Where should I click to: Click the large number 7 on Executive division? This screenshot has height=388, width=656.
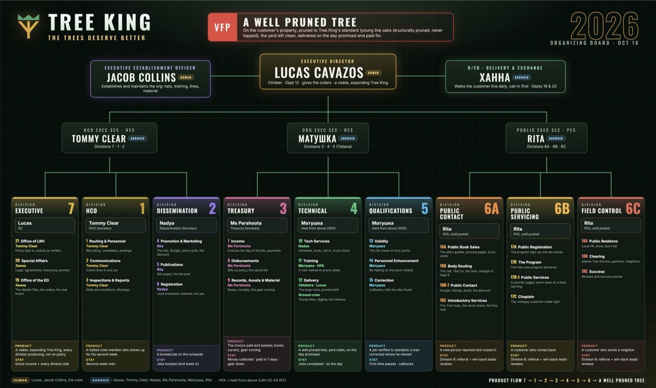tap(71, 208)
